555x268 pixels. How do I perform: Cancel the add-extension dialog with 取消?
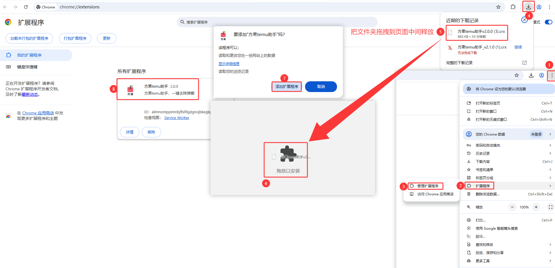[321, 87]
